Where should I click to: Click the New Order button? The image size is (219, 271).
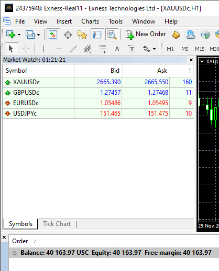146,35
